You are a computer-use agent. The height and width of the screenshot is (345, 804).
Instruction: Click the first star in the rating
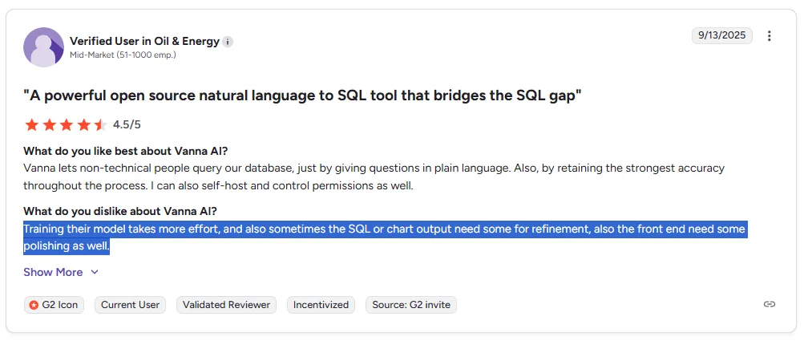(31, 124)
